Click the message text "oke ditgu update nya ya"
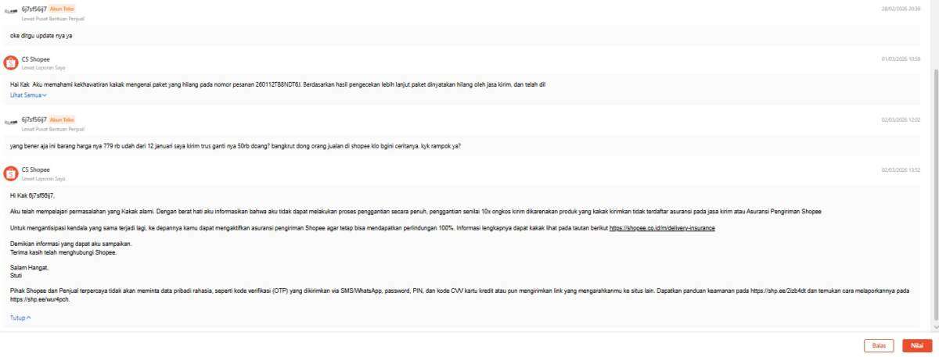The height and width of the screenshot is (357, 939). point(42,36)
